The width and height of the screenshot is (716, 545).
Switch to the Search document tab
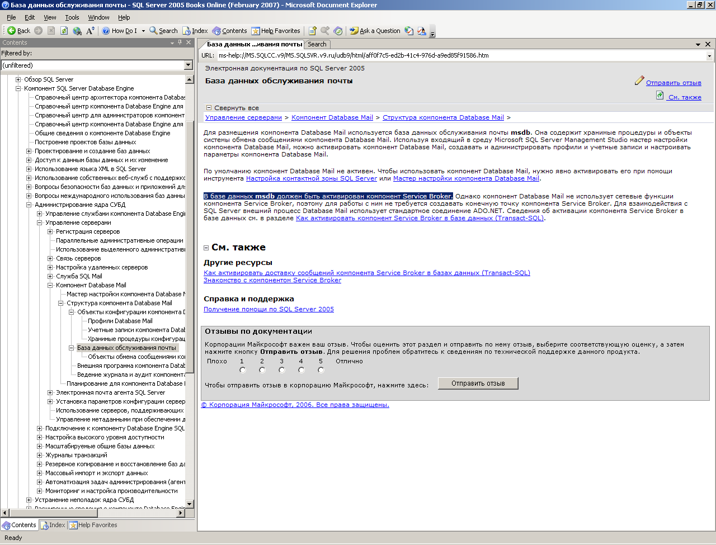(317, 44)
